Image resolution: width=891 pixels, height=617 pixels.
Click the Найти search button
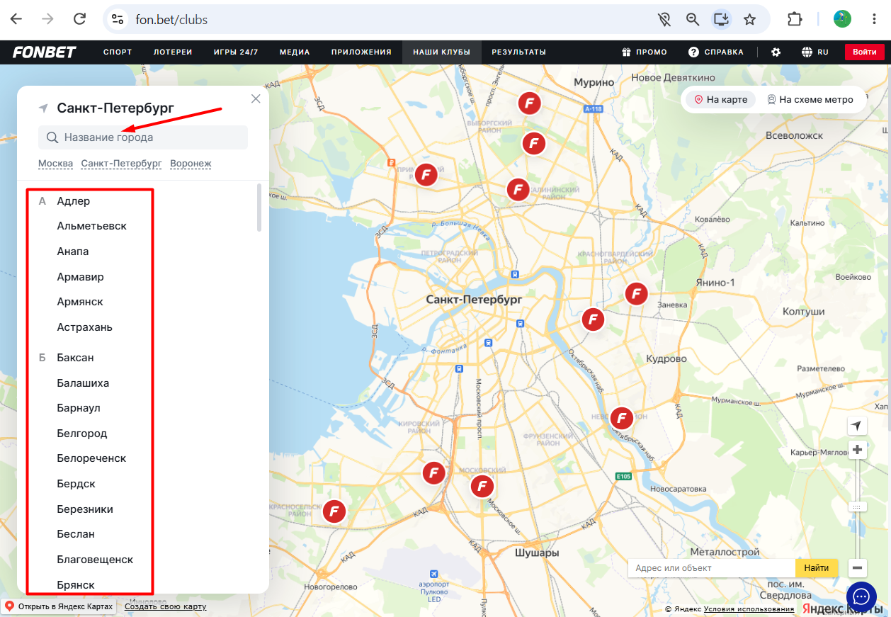pyautogui.click(x=817, y=568)
